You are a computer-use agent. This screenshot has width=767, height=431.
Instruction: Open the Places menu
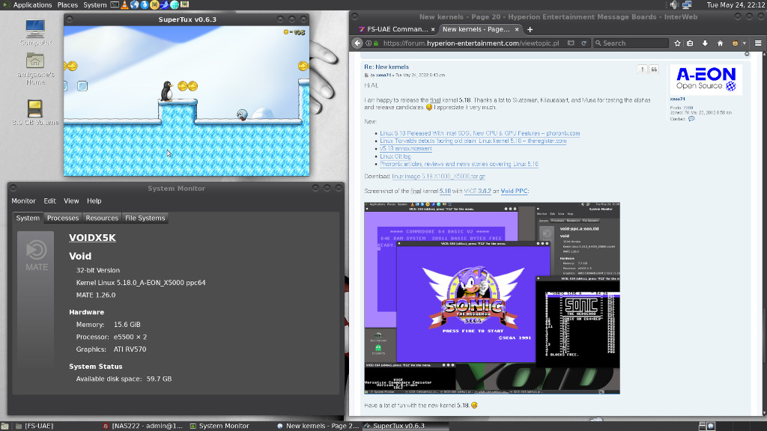(67, 5)
